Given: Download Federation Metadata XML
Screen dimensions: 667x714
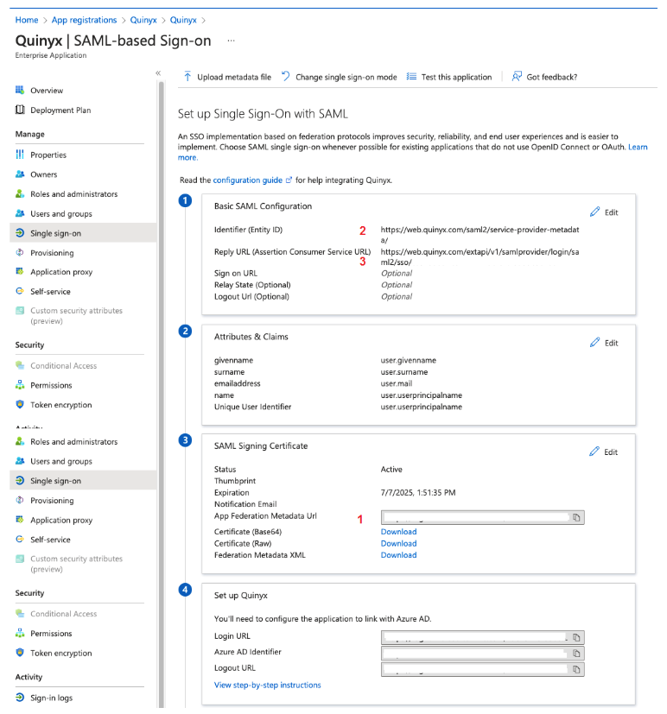Looking at the screenshot, I should pyautogui.click(x=398, y=554).
